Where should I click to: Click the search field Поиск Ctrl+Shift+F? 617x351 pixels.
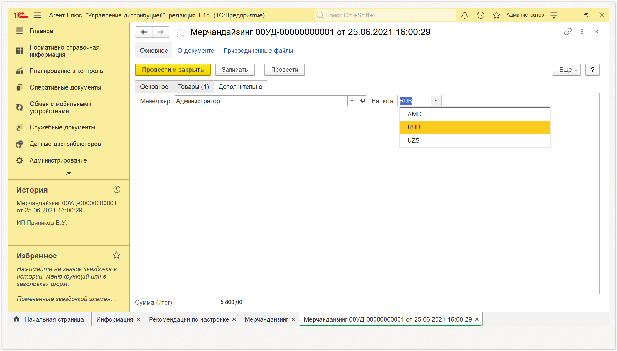(385, 15)
